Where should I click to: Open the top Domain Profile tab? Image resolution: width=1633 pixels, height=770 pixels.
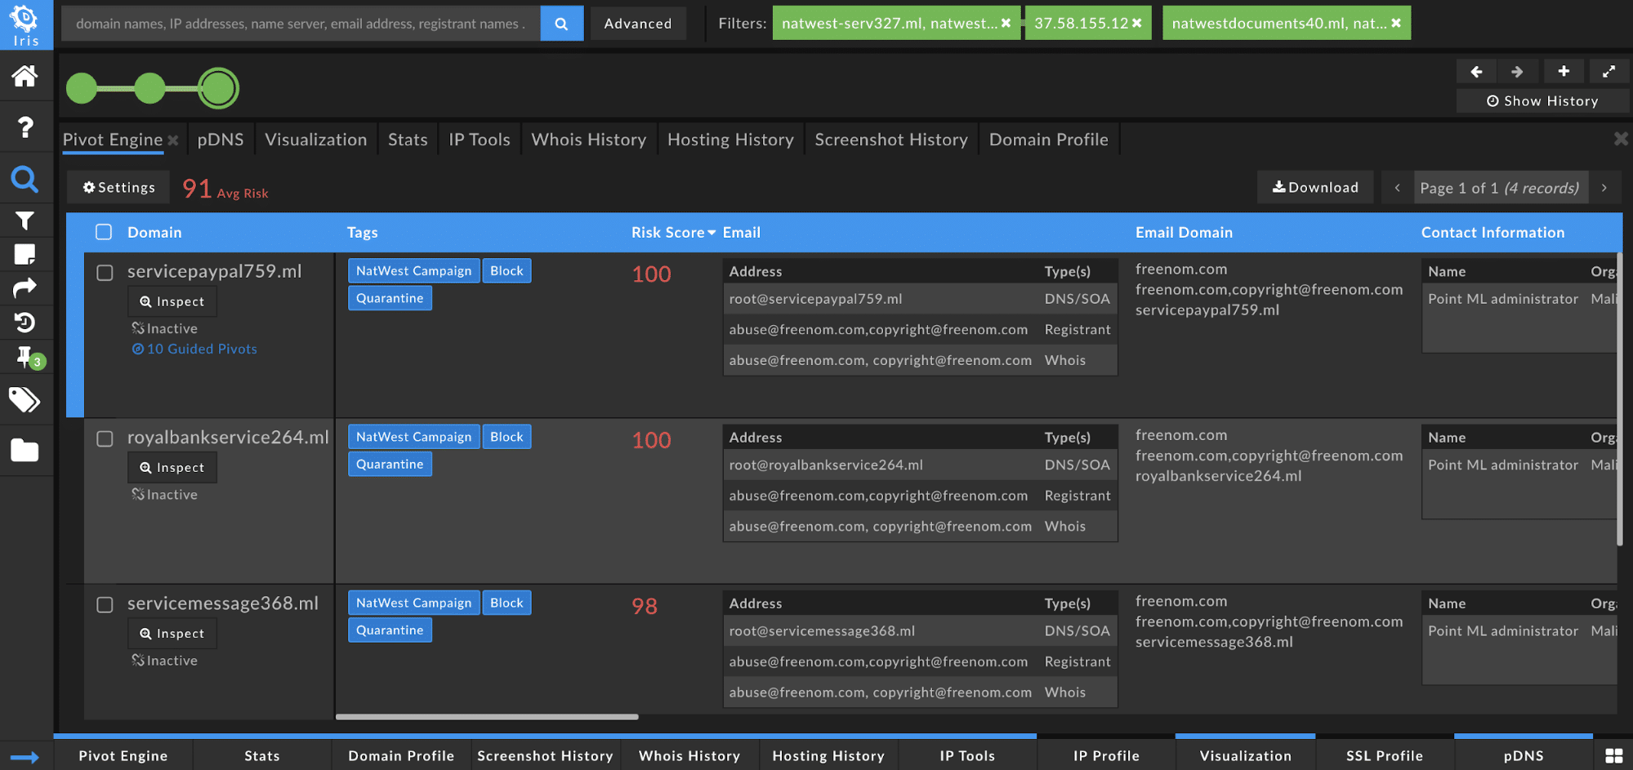pyautogui.click(x=1049, y=140)
